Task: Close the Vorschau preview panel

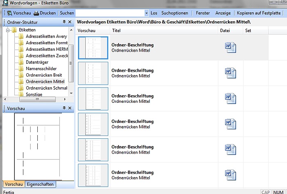Action: click(70, 108)
